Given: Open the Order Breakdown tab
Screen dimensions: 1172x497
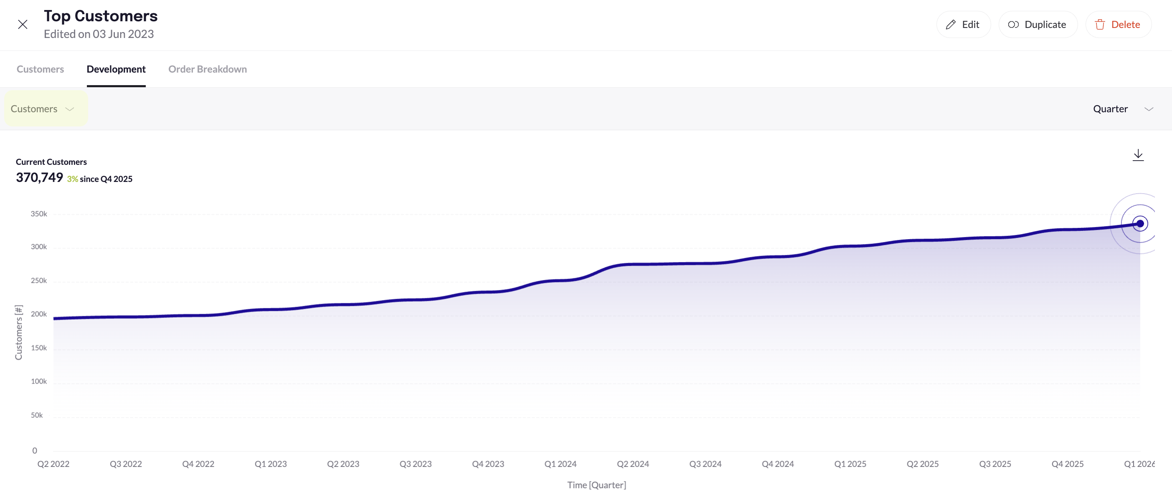Looking at the screenshot, I should coord(208,69).
